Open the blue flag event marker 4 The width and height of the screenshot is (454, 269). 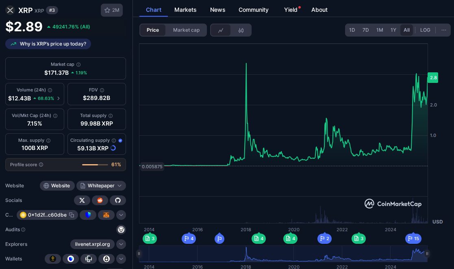point(189,238)
